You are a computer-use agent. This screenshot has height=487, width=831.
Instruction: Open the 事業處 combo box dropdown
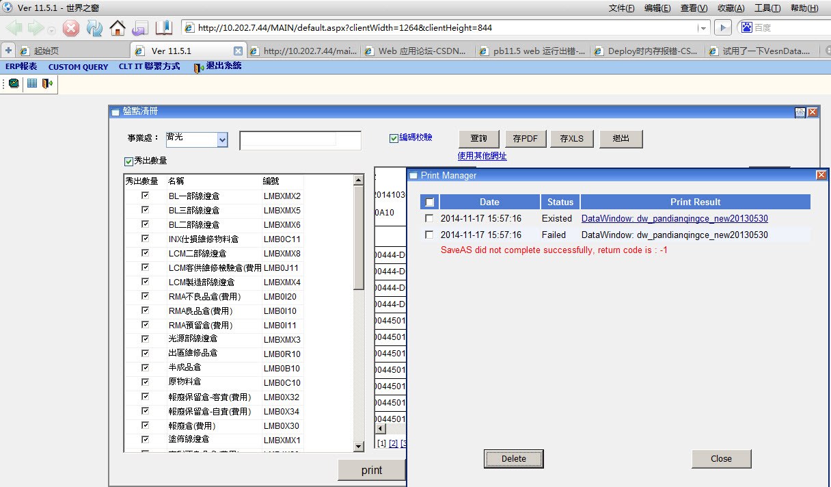tap(222, 140)
